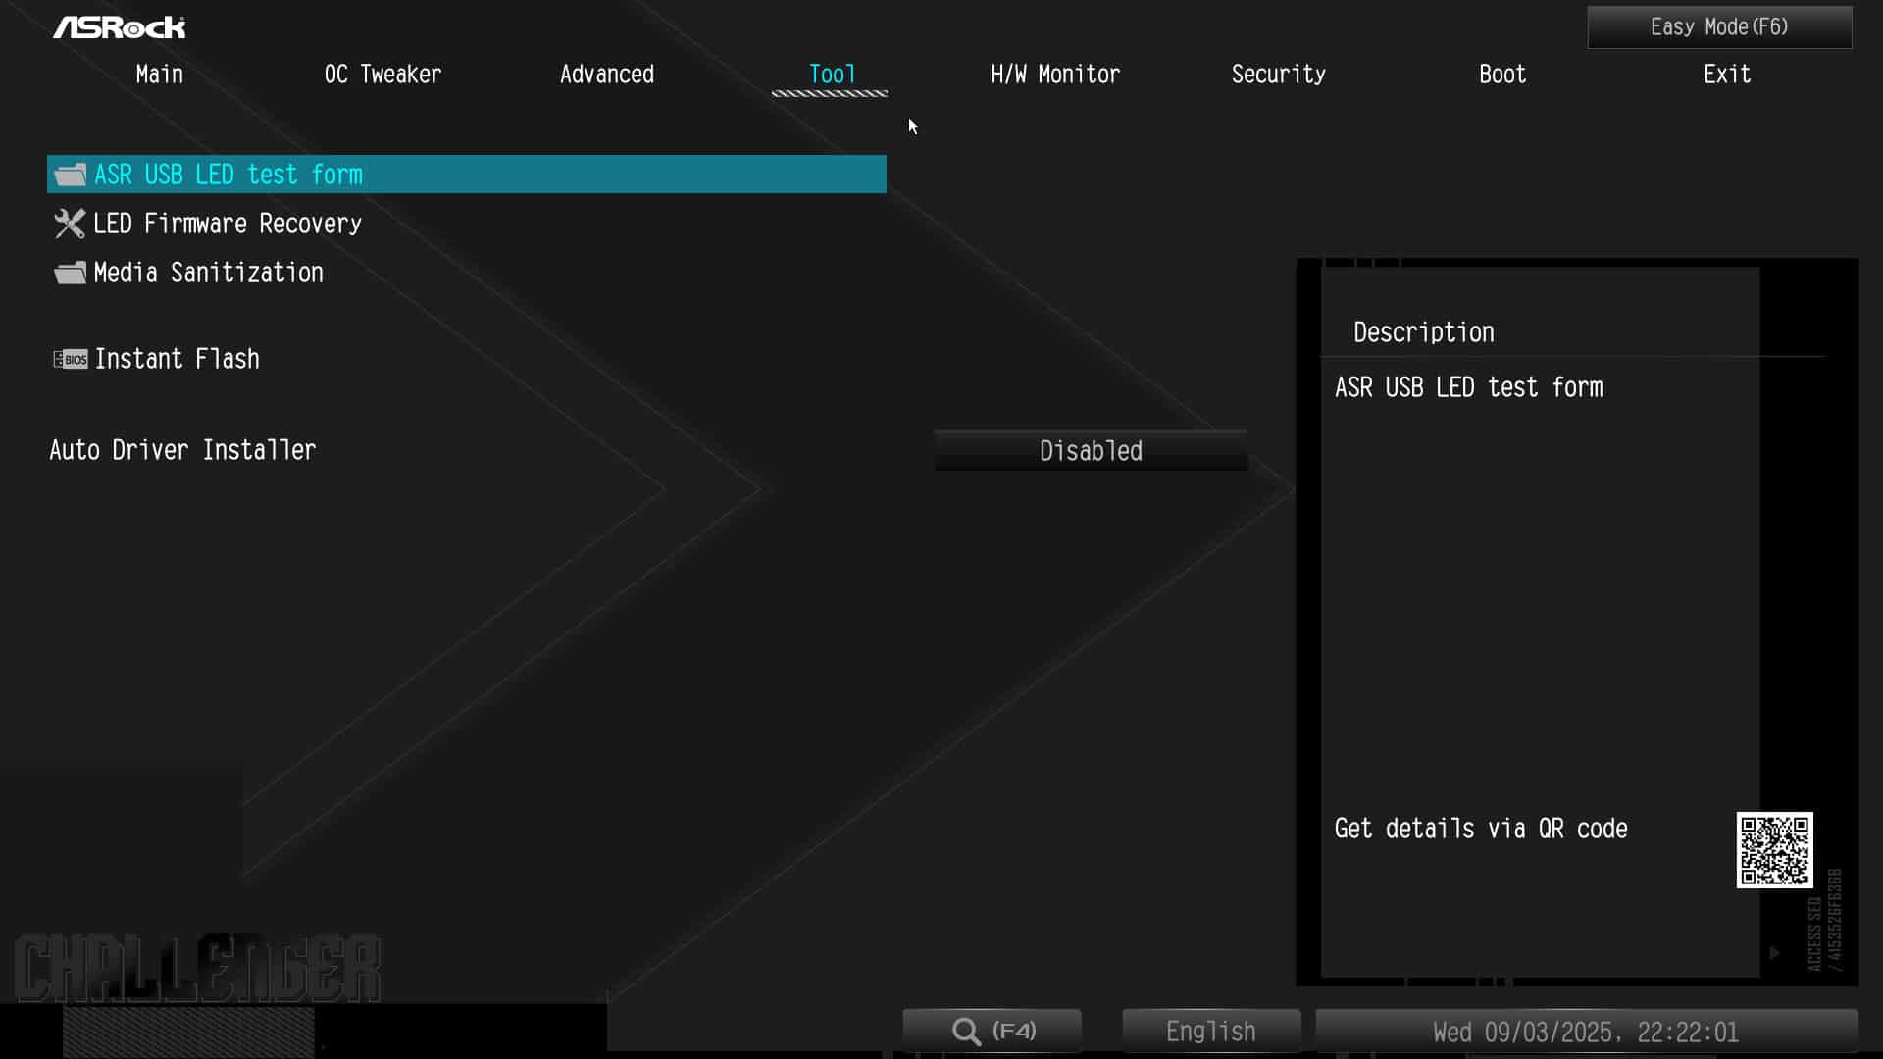Click the QR code image

[1774, 850]
